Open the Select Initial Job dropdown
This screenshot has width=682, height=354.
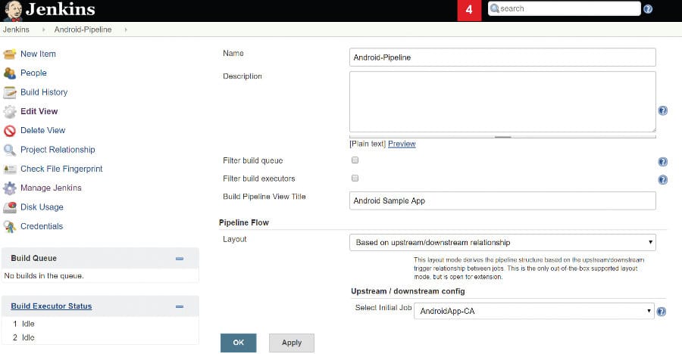(534, 311)
